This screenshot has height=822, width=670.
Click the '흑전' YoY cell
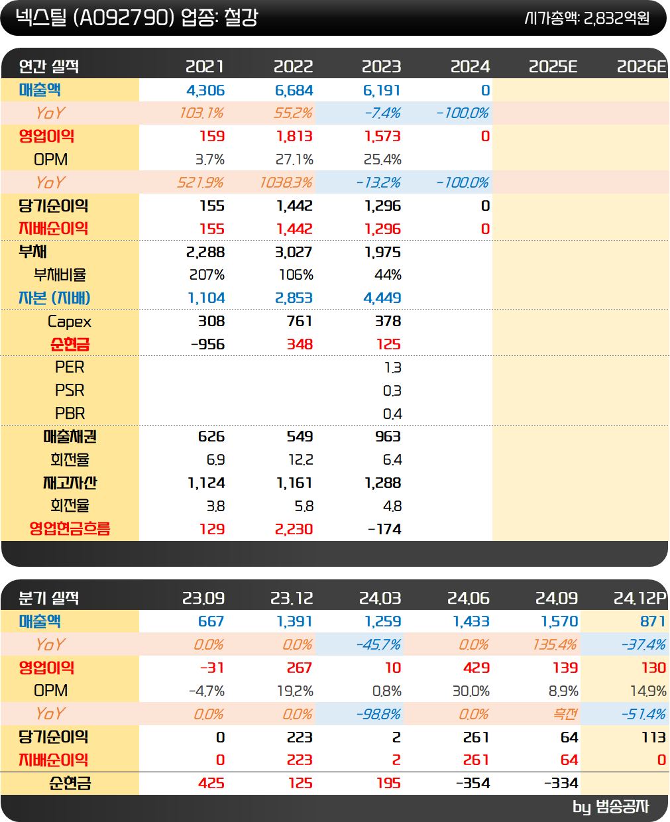click(565, 714)
